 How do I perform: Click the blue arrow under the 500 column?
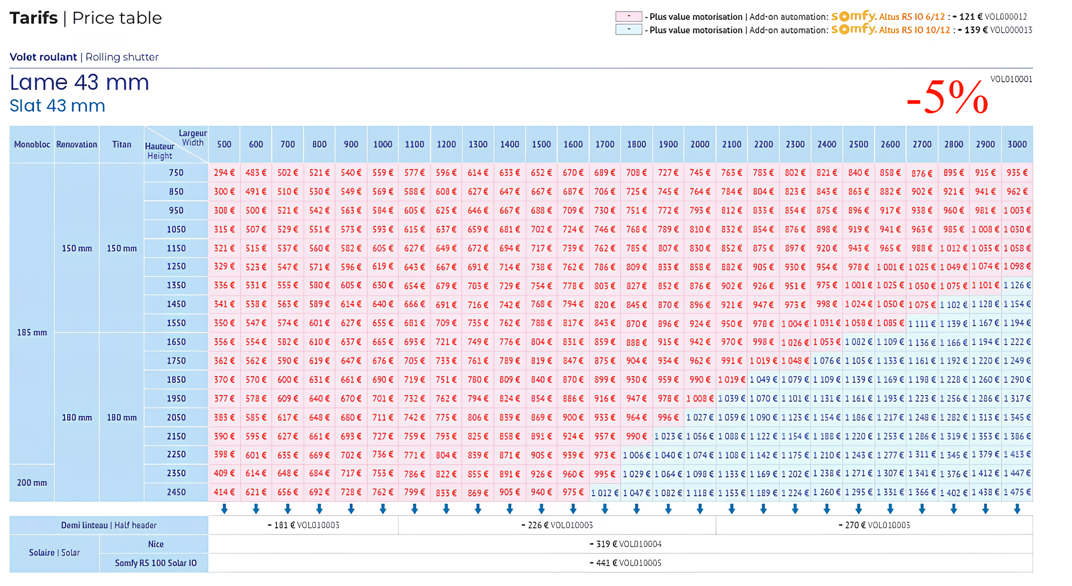click(x=224, y=509)
